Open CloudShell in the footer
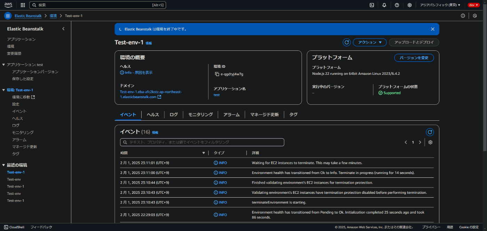Screen dimensions: 487x231 point(14,227)
